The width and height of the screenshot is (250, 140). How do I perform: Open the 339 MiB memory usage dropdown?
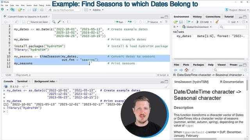204,22
